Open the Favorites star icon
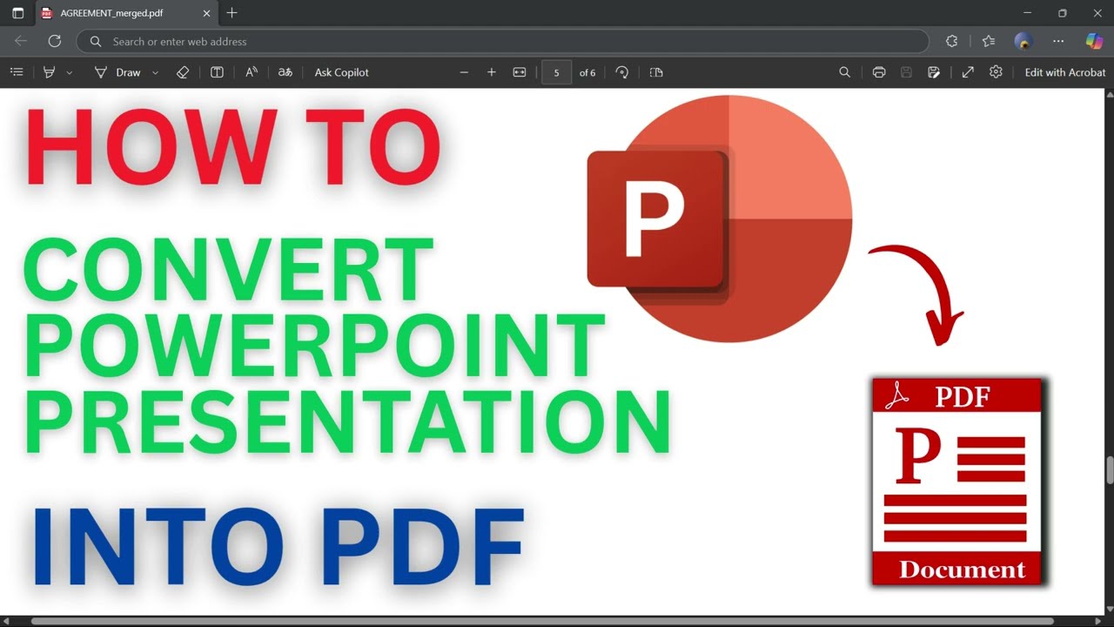Screen dimensions: 1114x627 pos(988,41)
